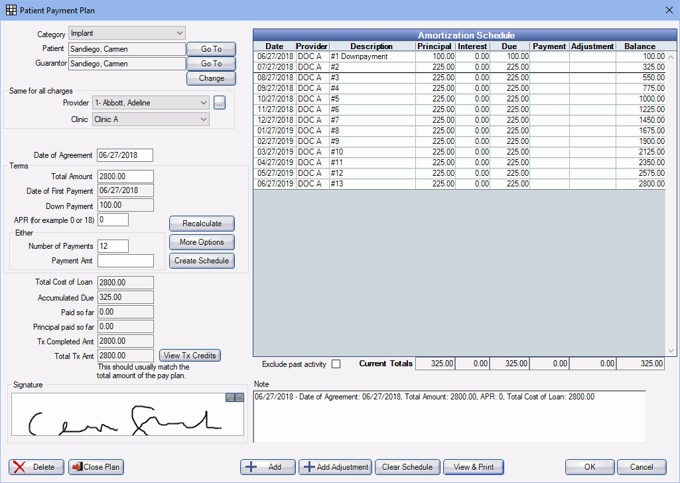
Task: Click the Guarantor name field
Action: point(127,64)
